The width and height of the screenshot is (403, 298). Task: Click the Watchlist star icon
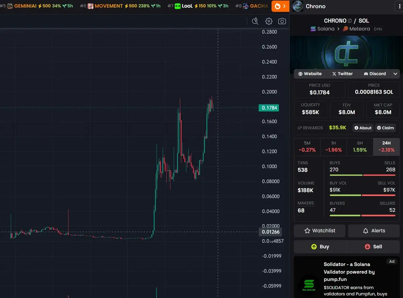(x=307, y=231)
